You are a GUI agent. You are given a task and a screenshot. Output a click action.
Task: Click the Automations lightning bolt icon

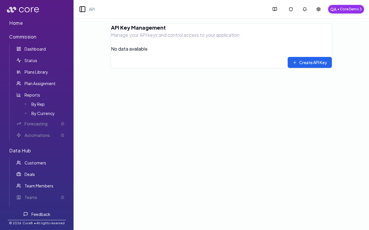tap(19, 135)
